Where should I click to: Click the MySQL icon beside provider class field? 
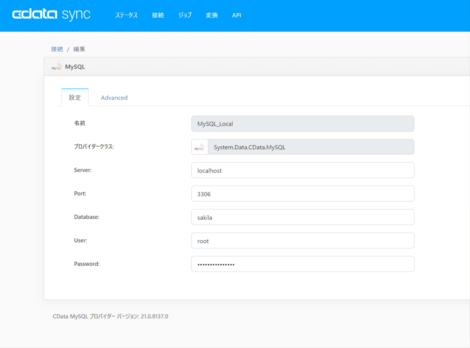tap(200, 147)
